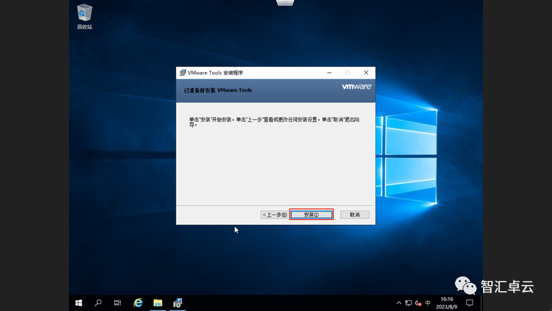Show hidden tray icons chevron
The height and width of the screenshot is (311, 552).
coord(398,303)
